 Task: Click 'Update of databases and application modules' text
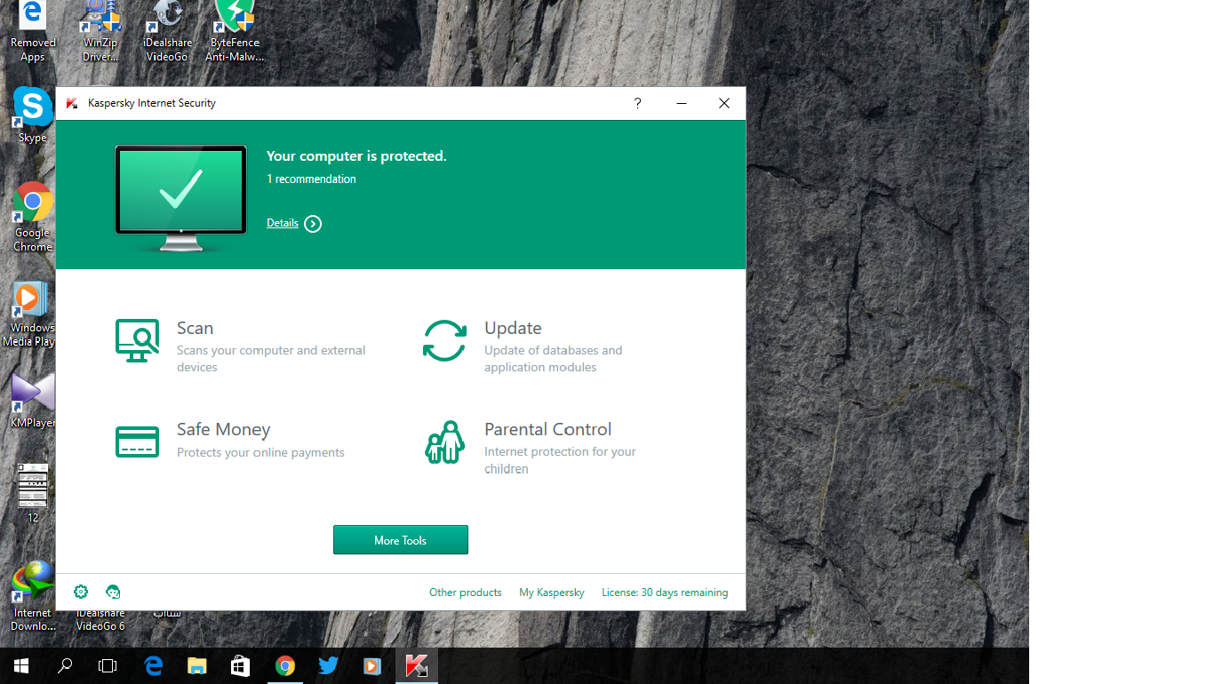554,359
